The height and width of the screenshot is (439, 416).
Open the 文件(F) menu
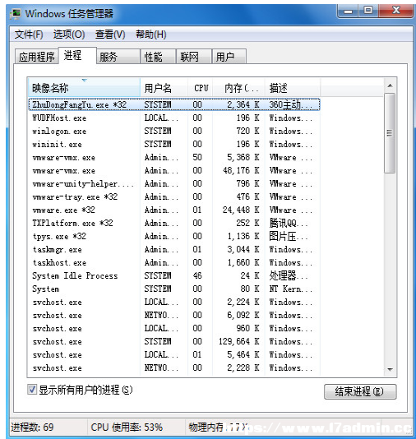[29, 35]
